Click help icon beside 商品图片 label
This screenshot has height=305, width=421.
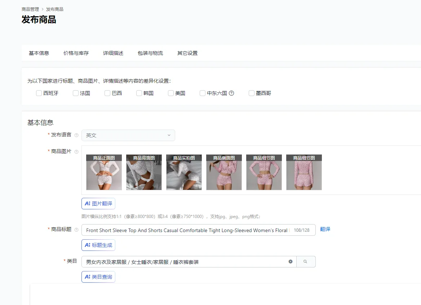coord(76,152)
